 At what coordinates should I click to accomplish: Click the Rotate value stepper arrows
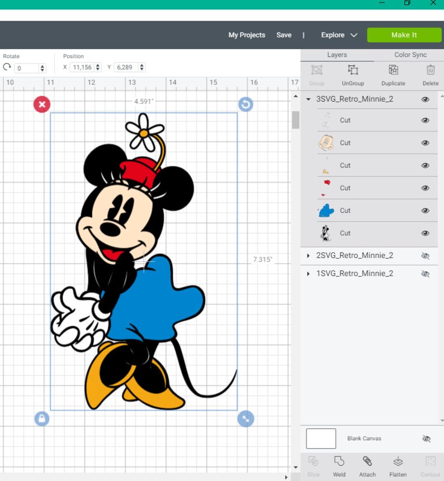click(x=42, y=68)
